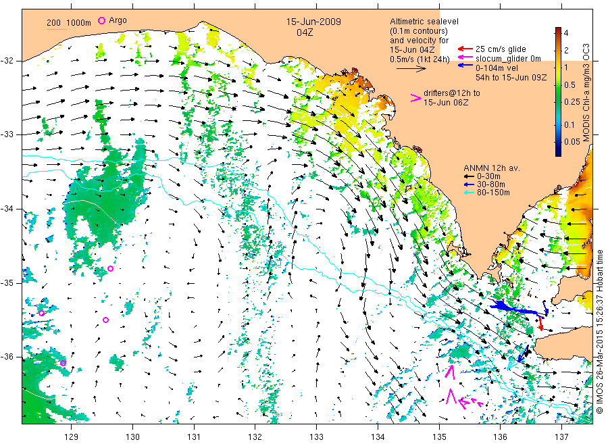Click the '133' longitude axis label
Viewport: 608px width, 446px height.
coord(316,437)
